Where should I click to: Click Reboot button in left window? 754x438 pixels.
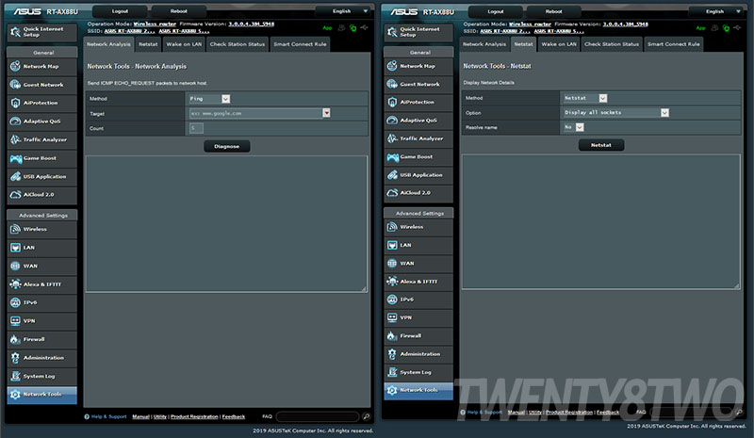[179, 11]
